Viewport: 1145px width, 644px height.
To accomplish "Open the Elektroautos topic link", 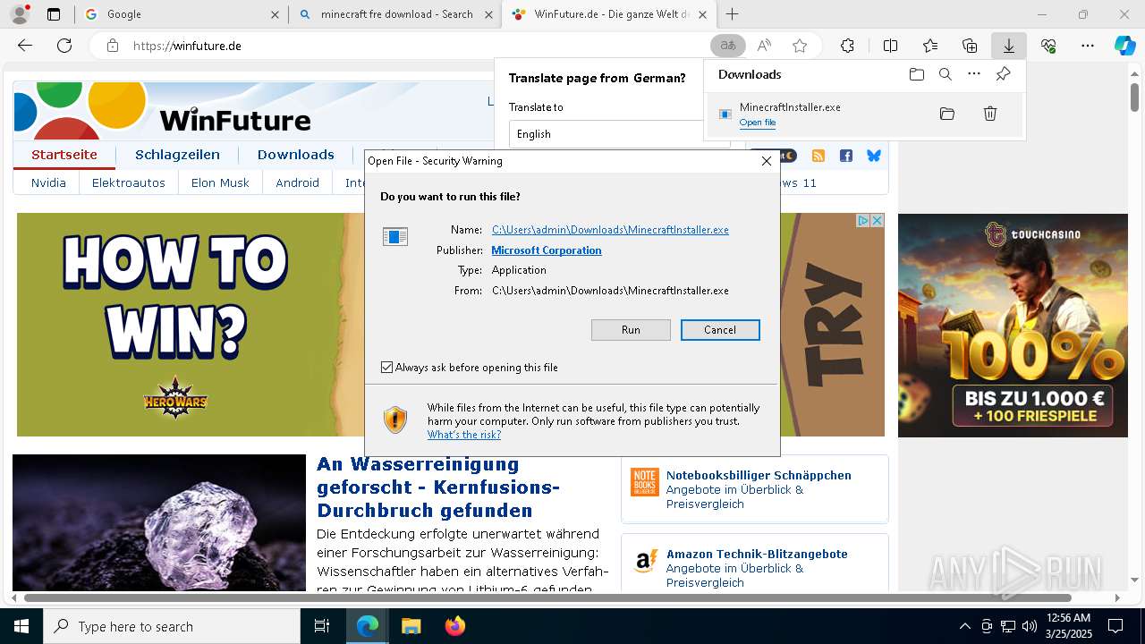I will click(129, 182).
